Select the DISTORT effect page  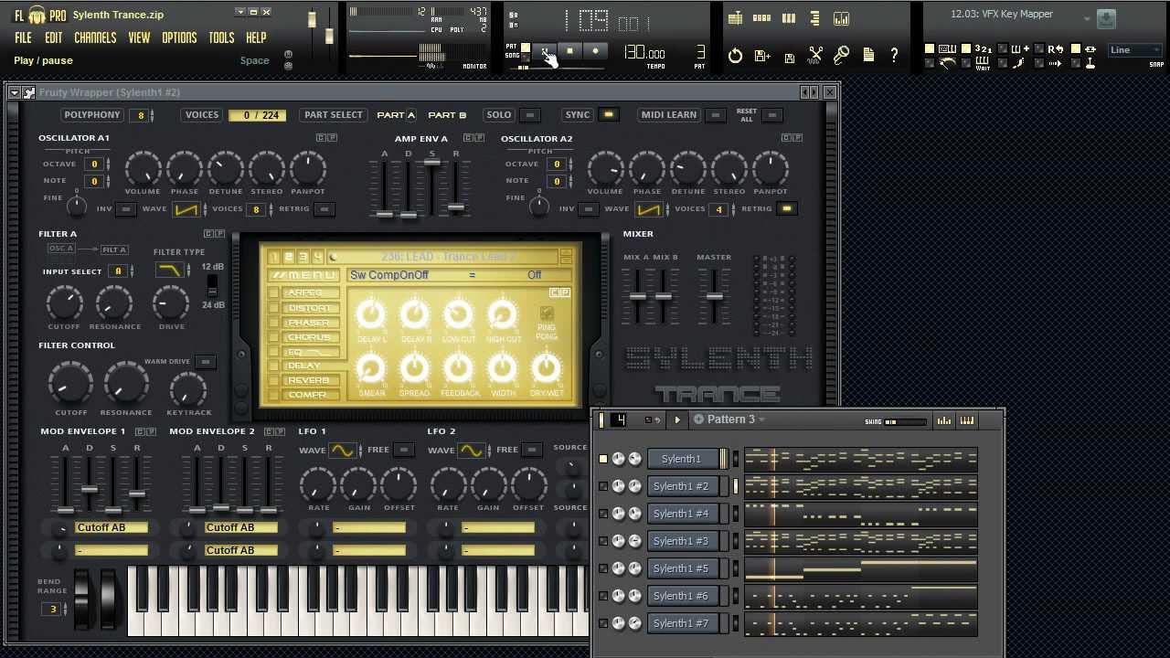click(x=310, y=308)
